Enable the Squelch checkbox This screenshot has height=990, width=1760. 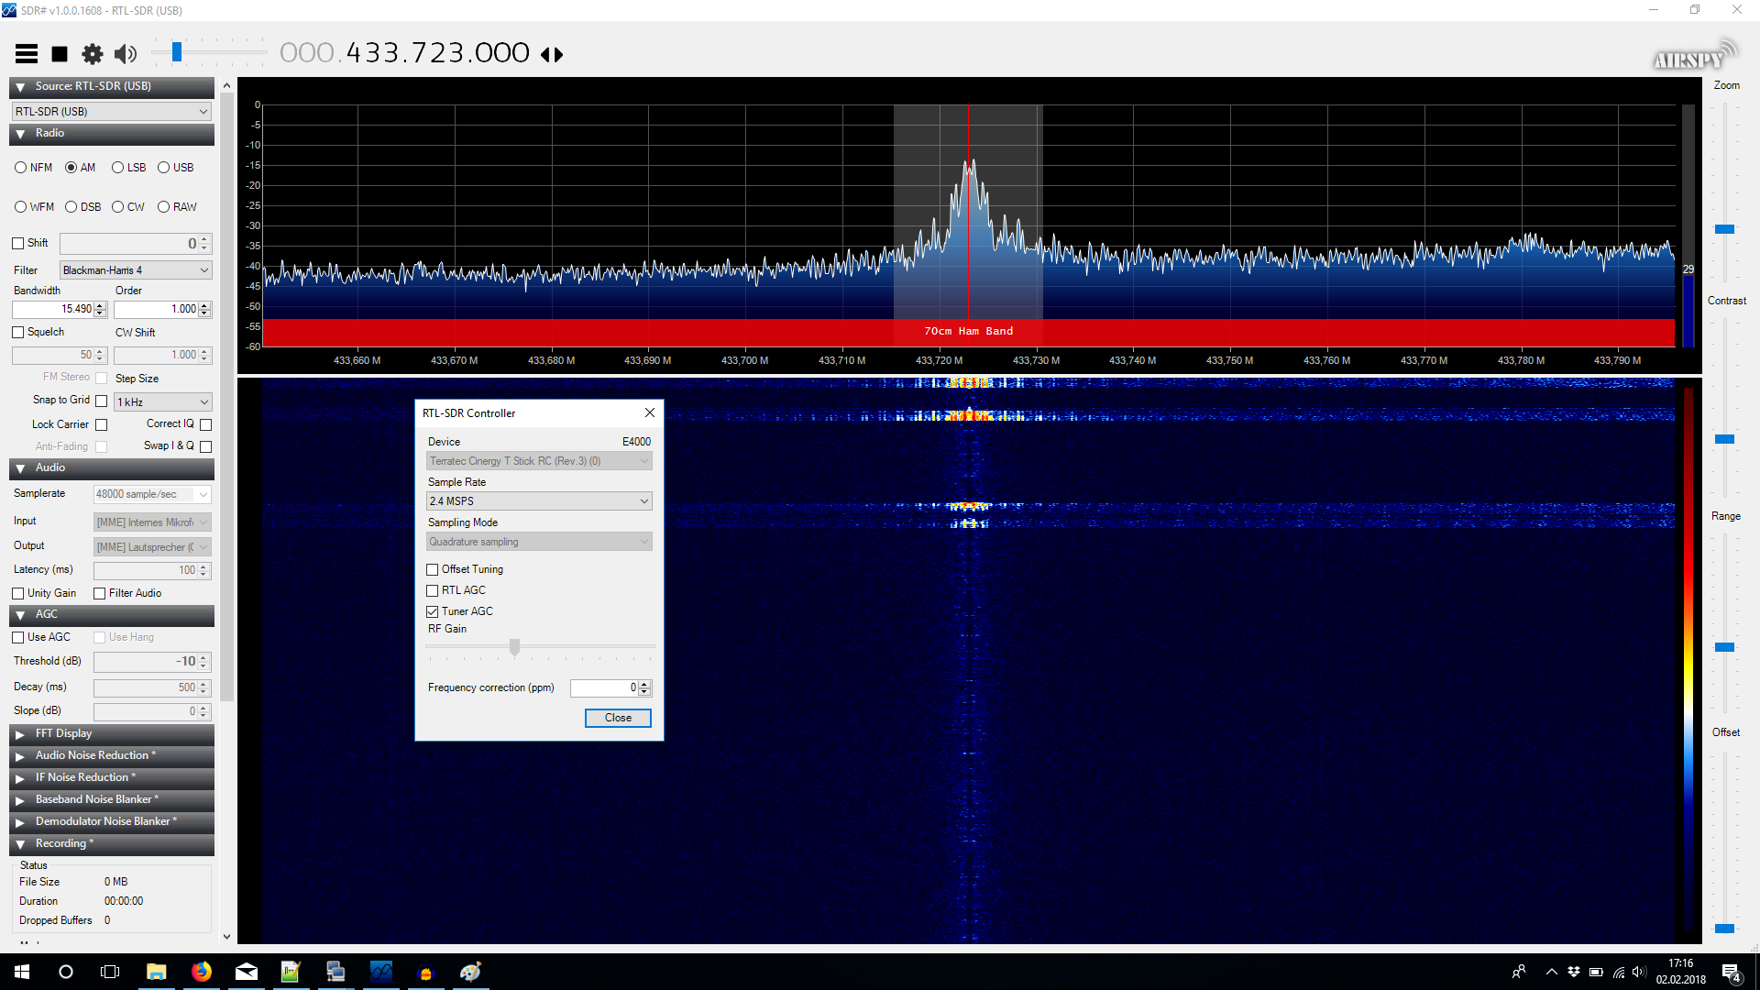(x=18, y=332)
